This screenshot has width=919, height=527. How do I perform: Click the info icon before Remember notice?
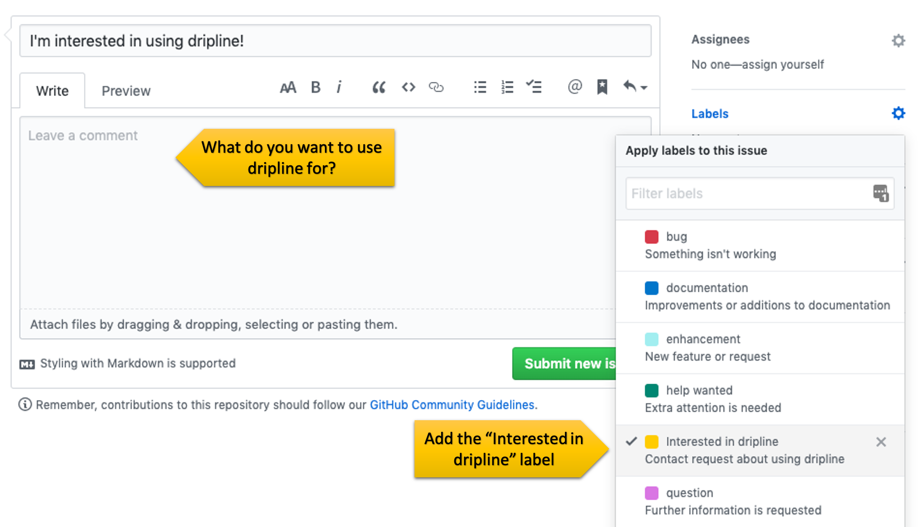[x=25, y=404]
